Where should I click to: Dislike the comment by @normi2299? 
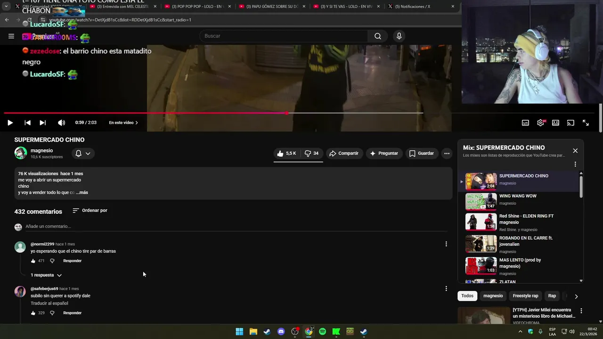pyautogui.click(x=52, y=261)
